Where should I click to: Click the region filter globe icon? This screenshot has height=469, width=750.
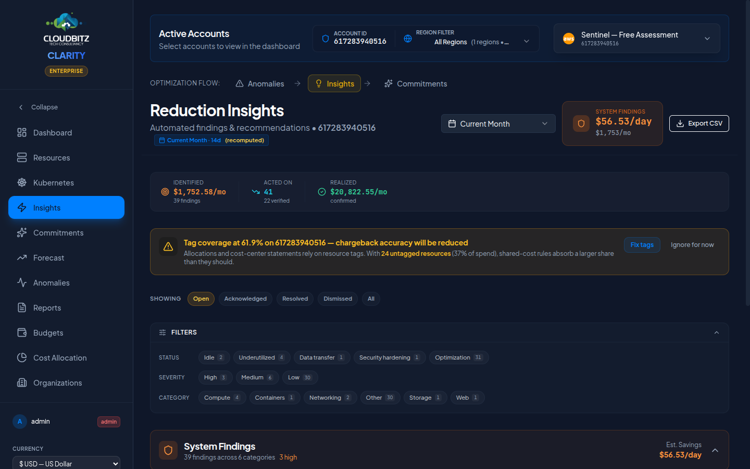(408, 39)
